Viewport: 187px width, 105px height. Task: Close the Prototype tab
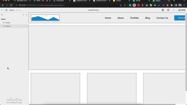(70, 1)
